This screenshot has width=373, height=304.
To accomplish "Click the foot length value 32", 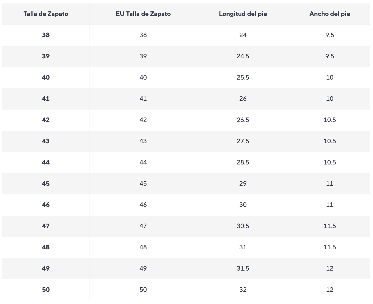I will (x=243, y=290).
